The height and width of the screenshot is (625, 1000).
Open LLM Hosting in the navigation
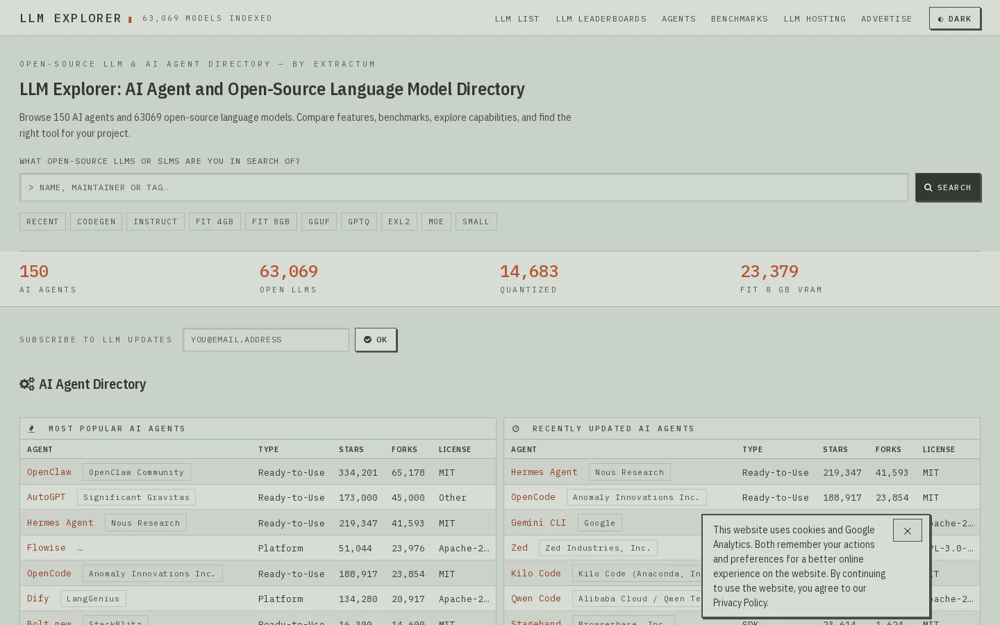815,19
